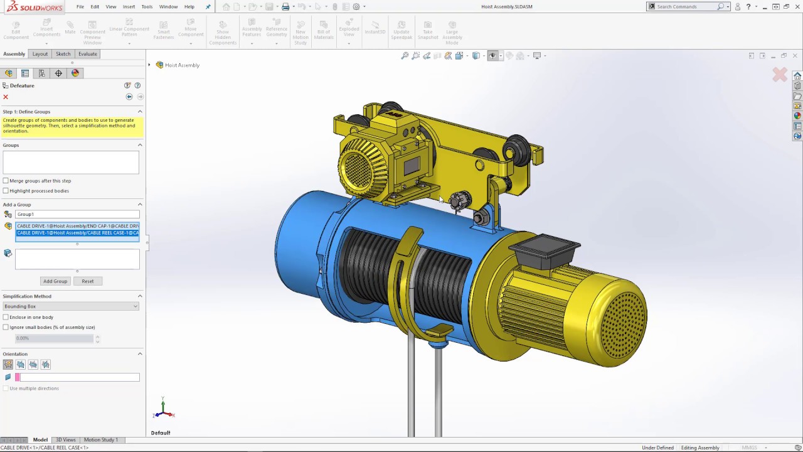803x452 pixels.
Task: Go to previous Defeature step arrow
Action: click(x=129, y=97)
